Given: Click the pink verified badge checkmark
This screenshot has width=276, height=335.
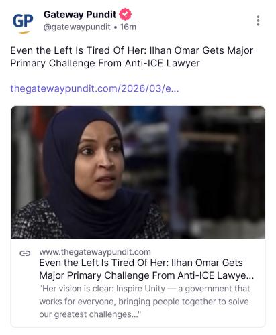Looking at the screenshot, I should click(x=125, y=15).
